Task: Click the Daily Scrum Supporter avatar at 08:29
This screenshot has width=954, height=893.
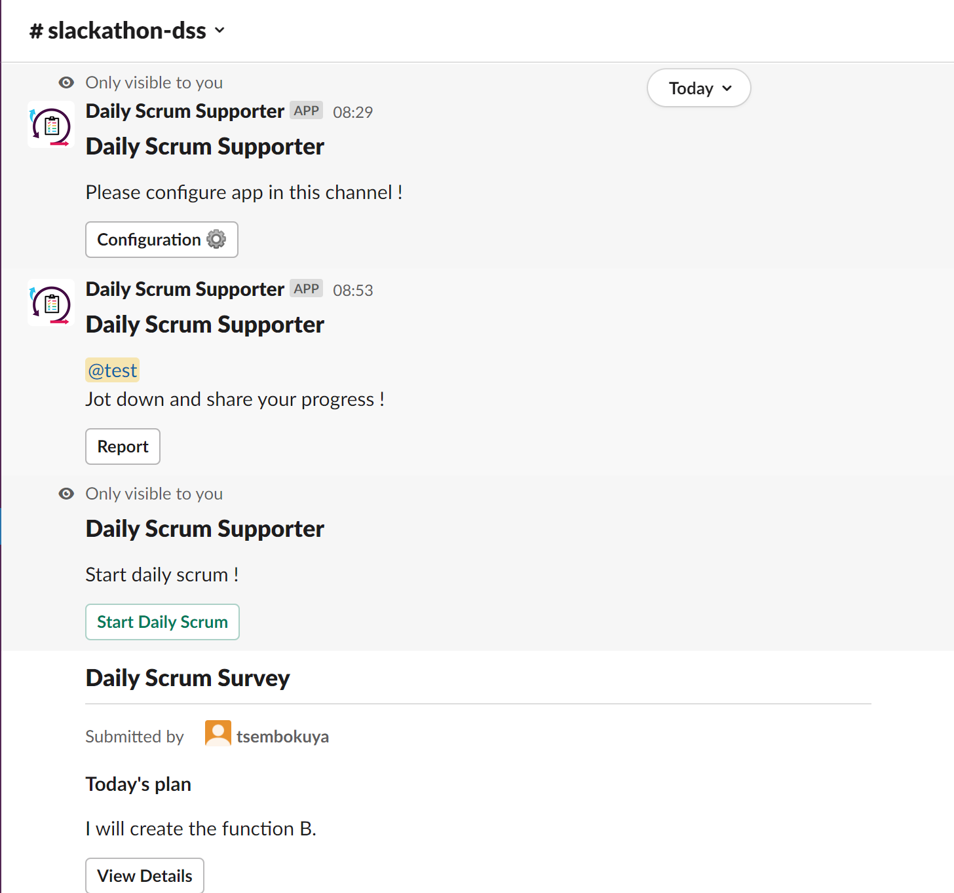Action: (51, 124)
